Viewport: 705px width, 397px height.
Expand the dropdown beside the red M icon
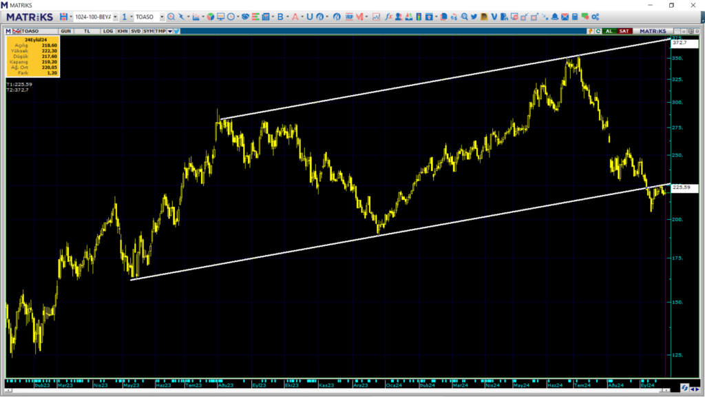coord(366,17)
